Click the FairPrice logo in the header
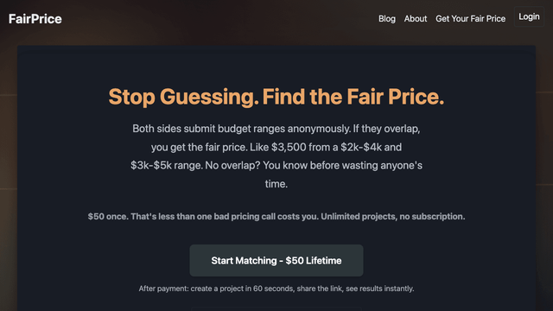Image resolution: width=553 pixels, height=311 pixels. (35, 19)
